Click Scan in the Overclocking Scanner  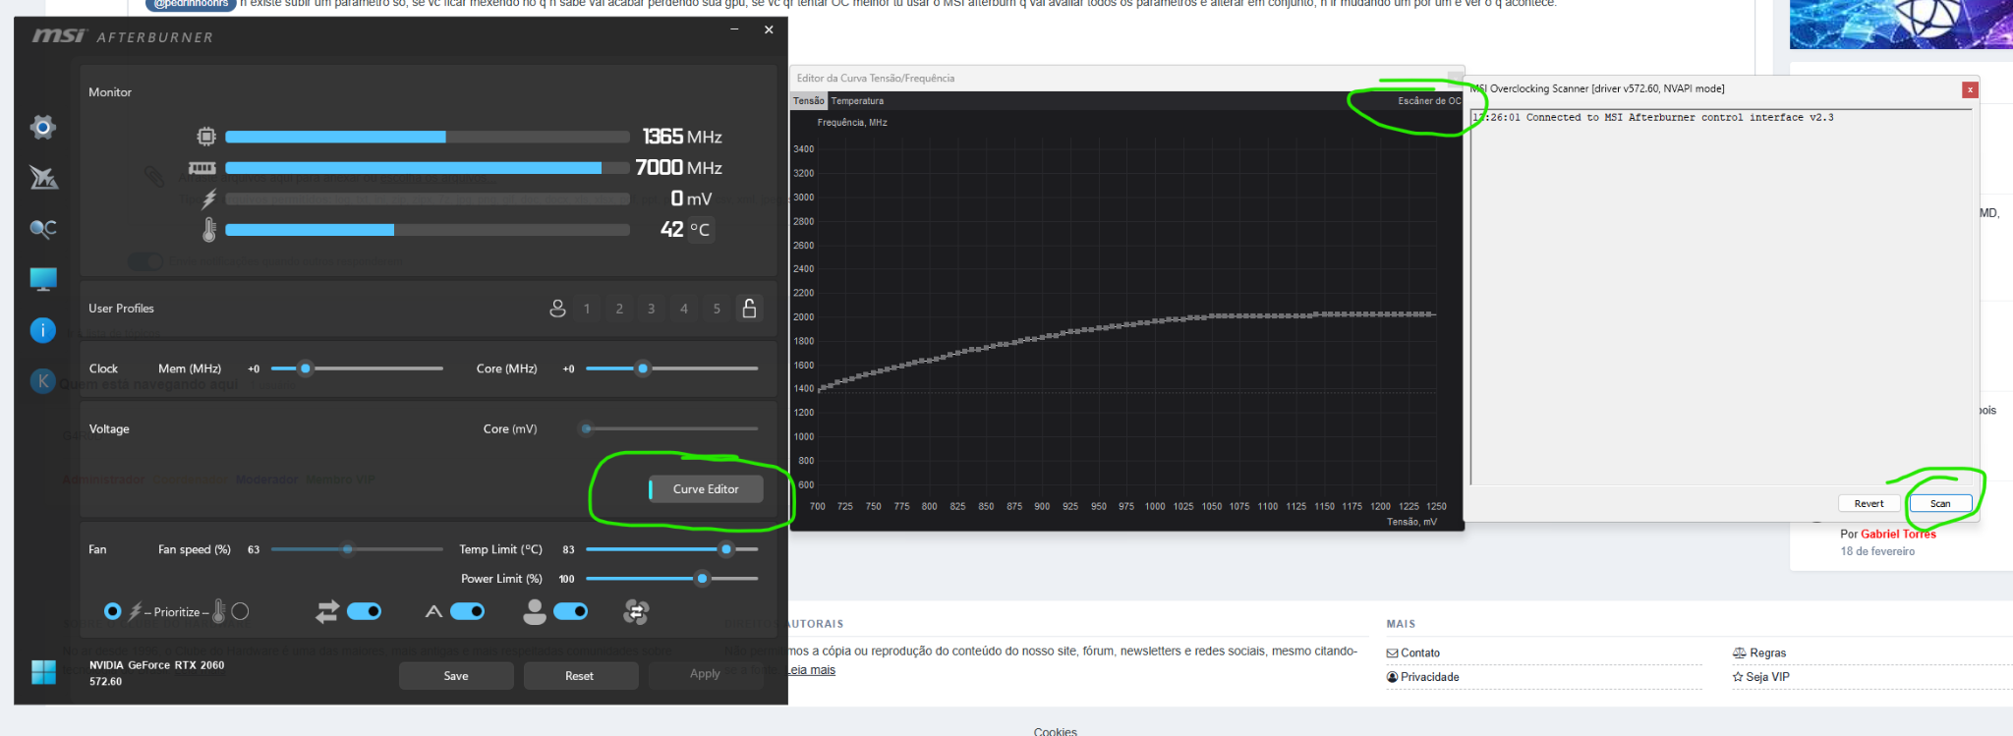pyautogui.click(x=1940, y=504)
